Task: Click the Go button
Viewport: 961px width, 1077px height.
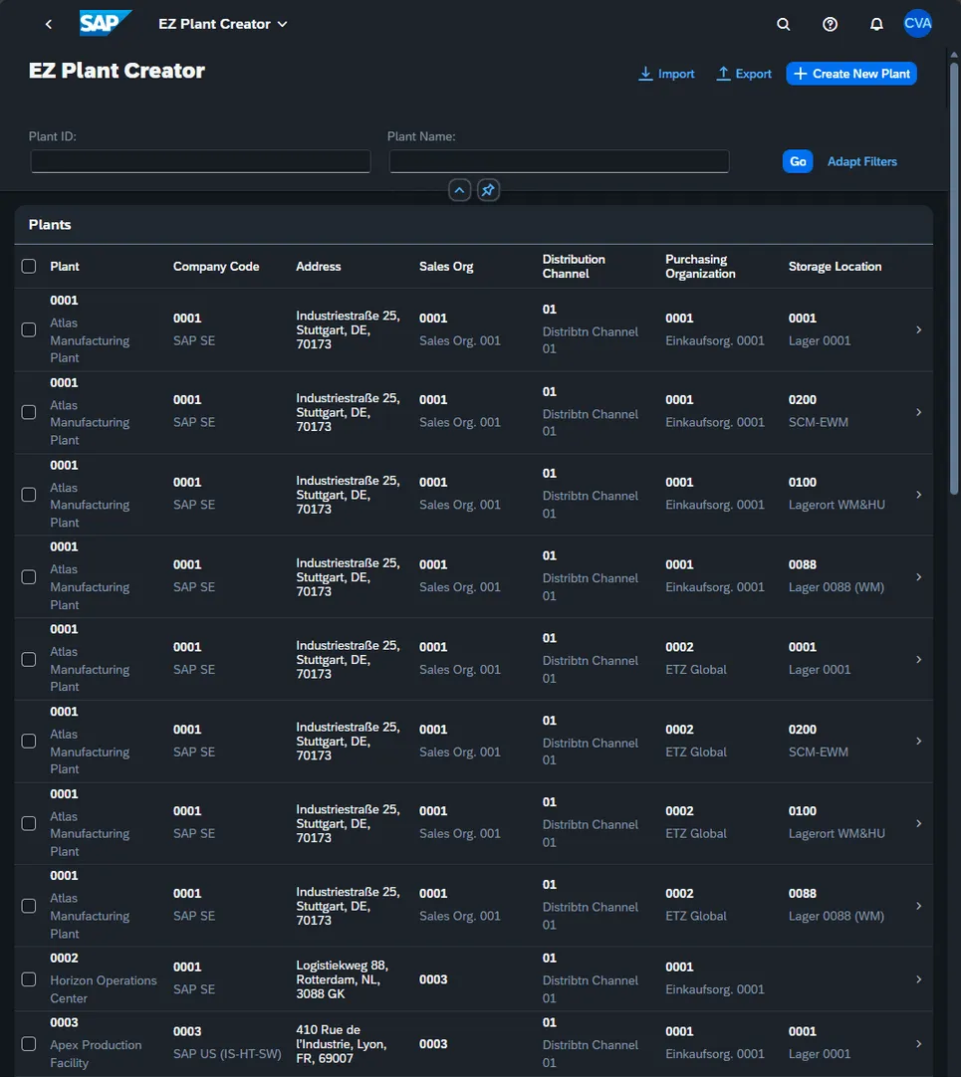Action: 798,161
